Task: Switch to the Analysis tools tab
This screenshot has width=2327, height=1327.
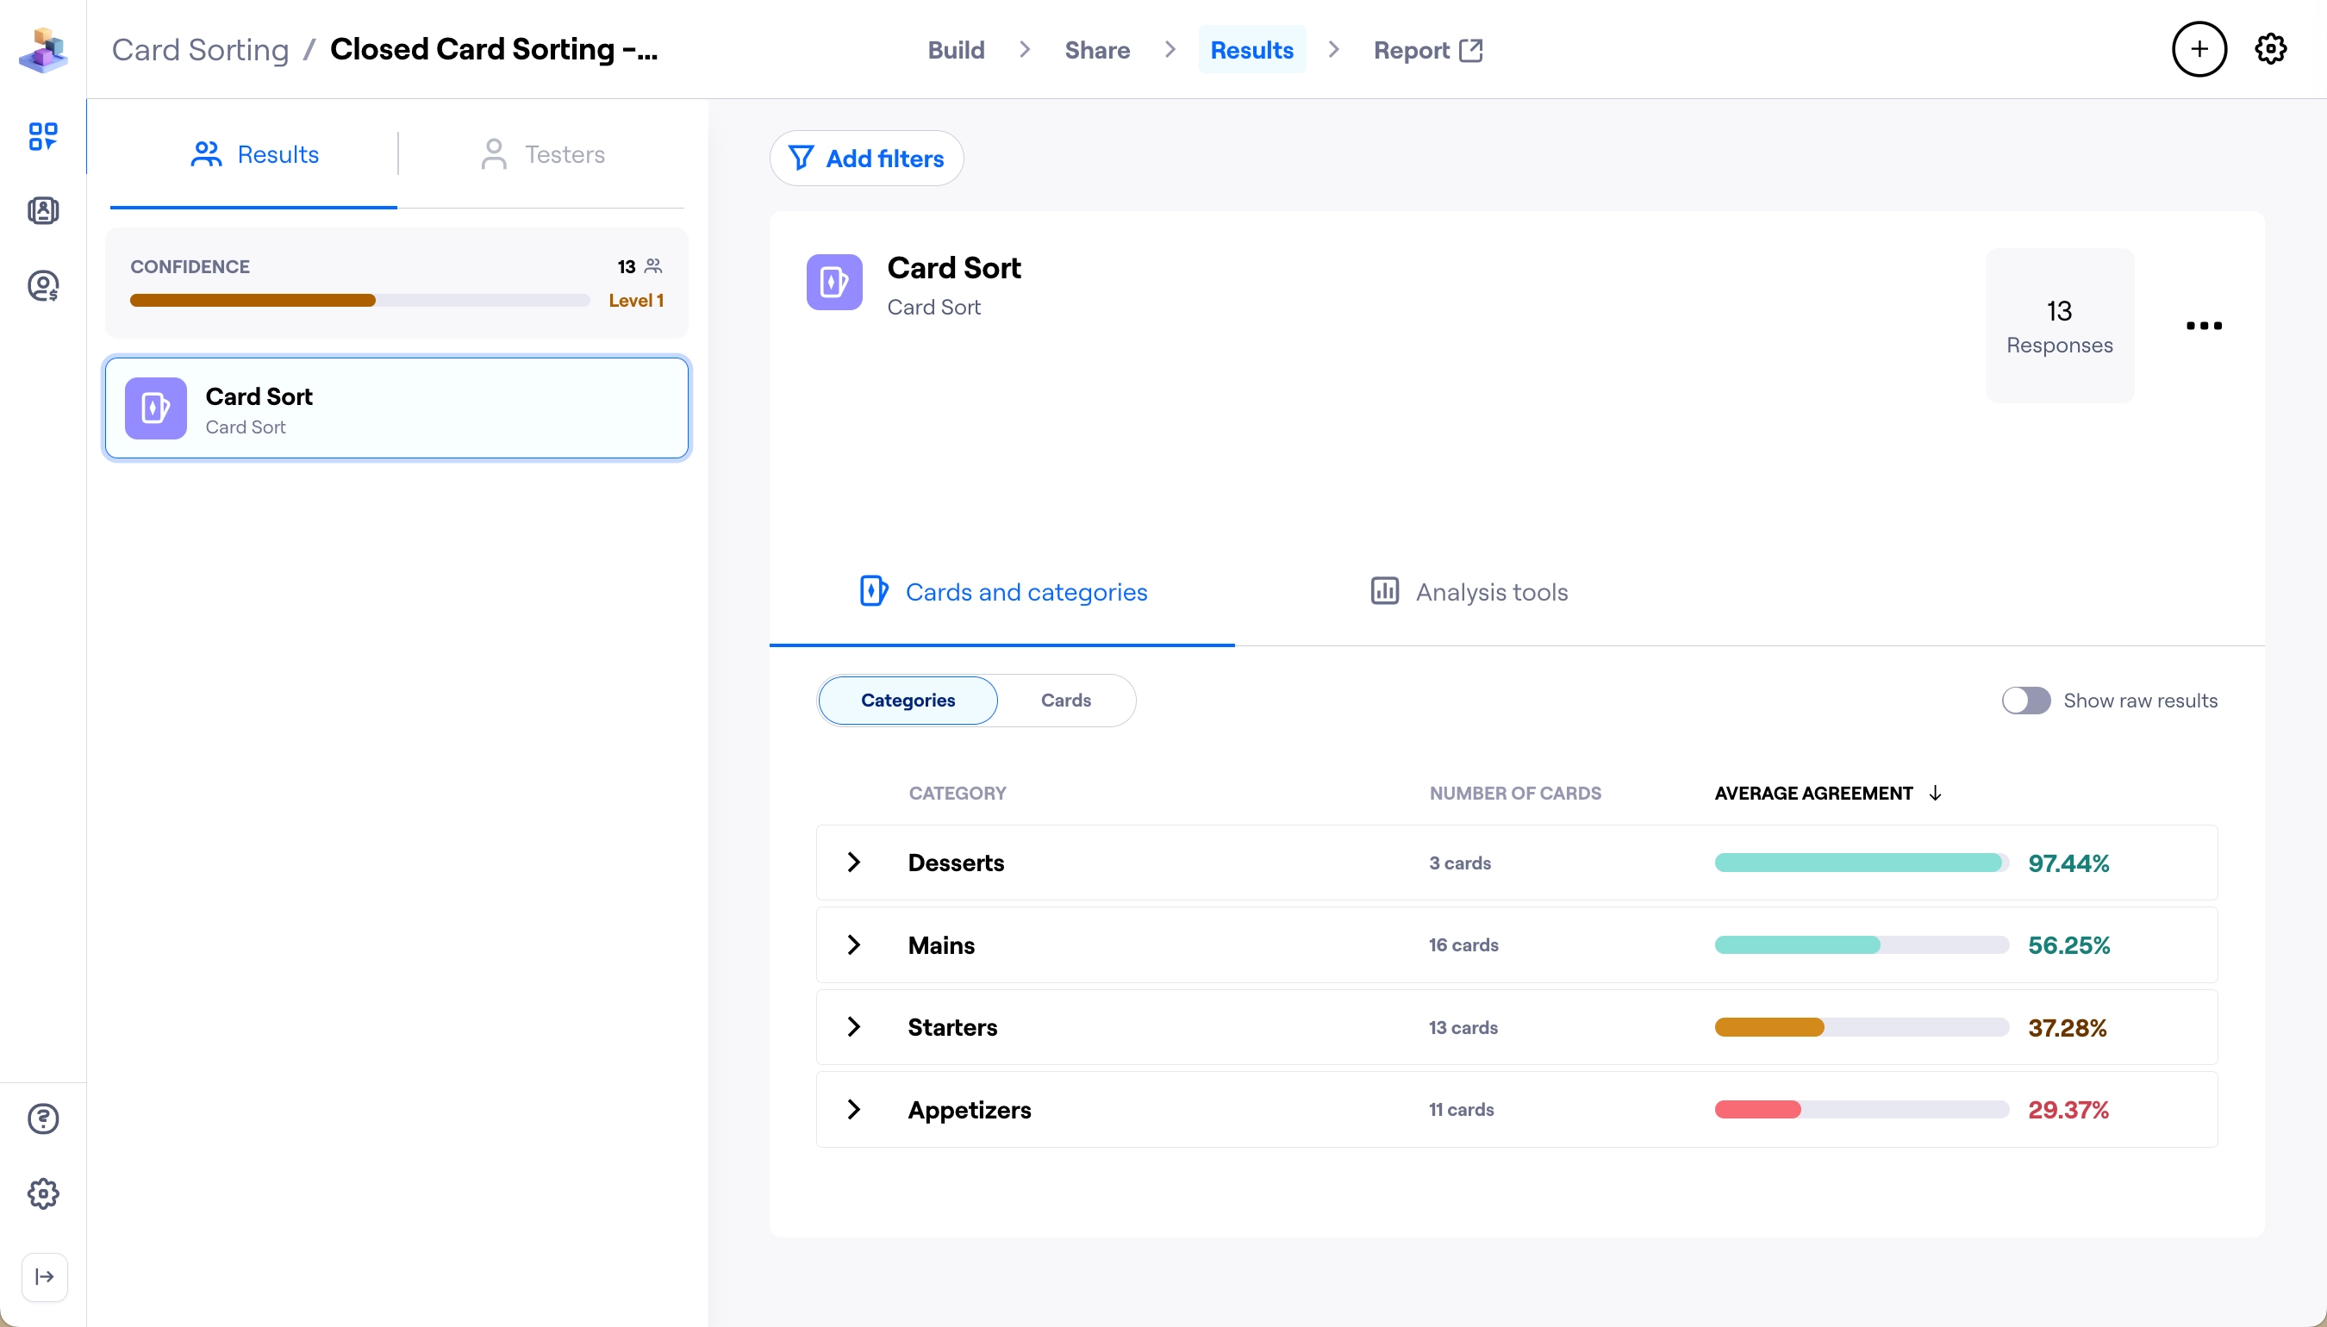Action: (1469, 593)
